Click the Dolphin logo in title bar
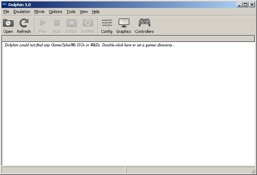 point(5,5)
